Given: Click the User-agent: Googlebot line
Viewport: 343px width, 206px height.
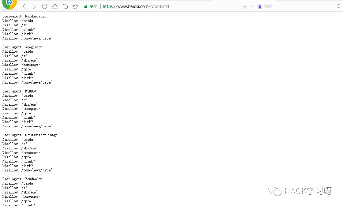Looking at the screenshot, I should click(22, 47).
